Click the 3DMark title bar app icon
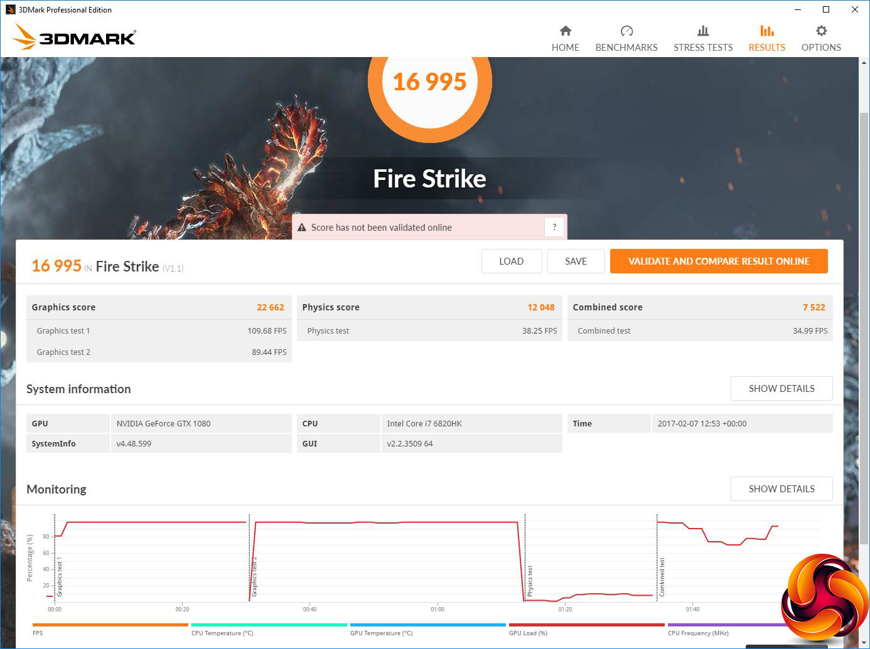The width and height of the screenshot is (870, 649). click(10, 9)
